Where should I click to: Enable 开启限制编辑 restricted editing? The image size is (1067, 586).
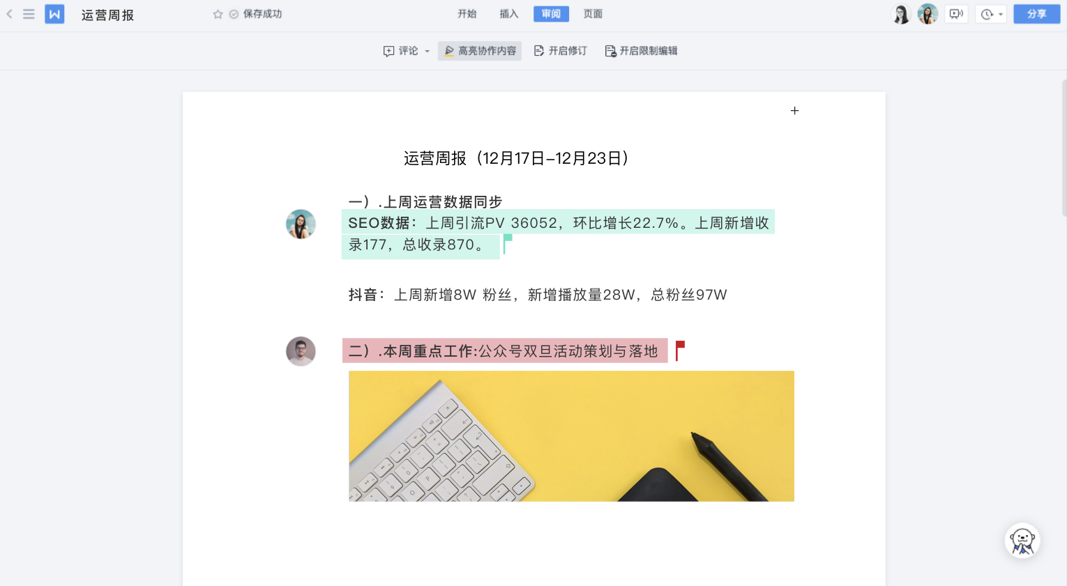click(641, 51)
